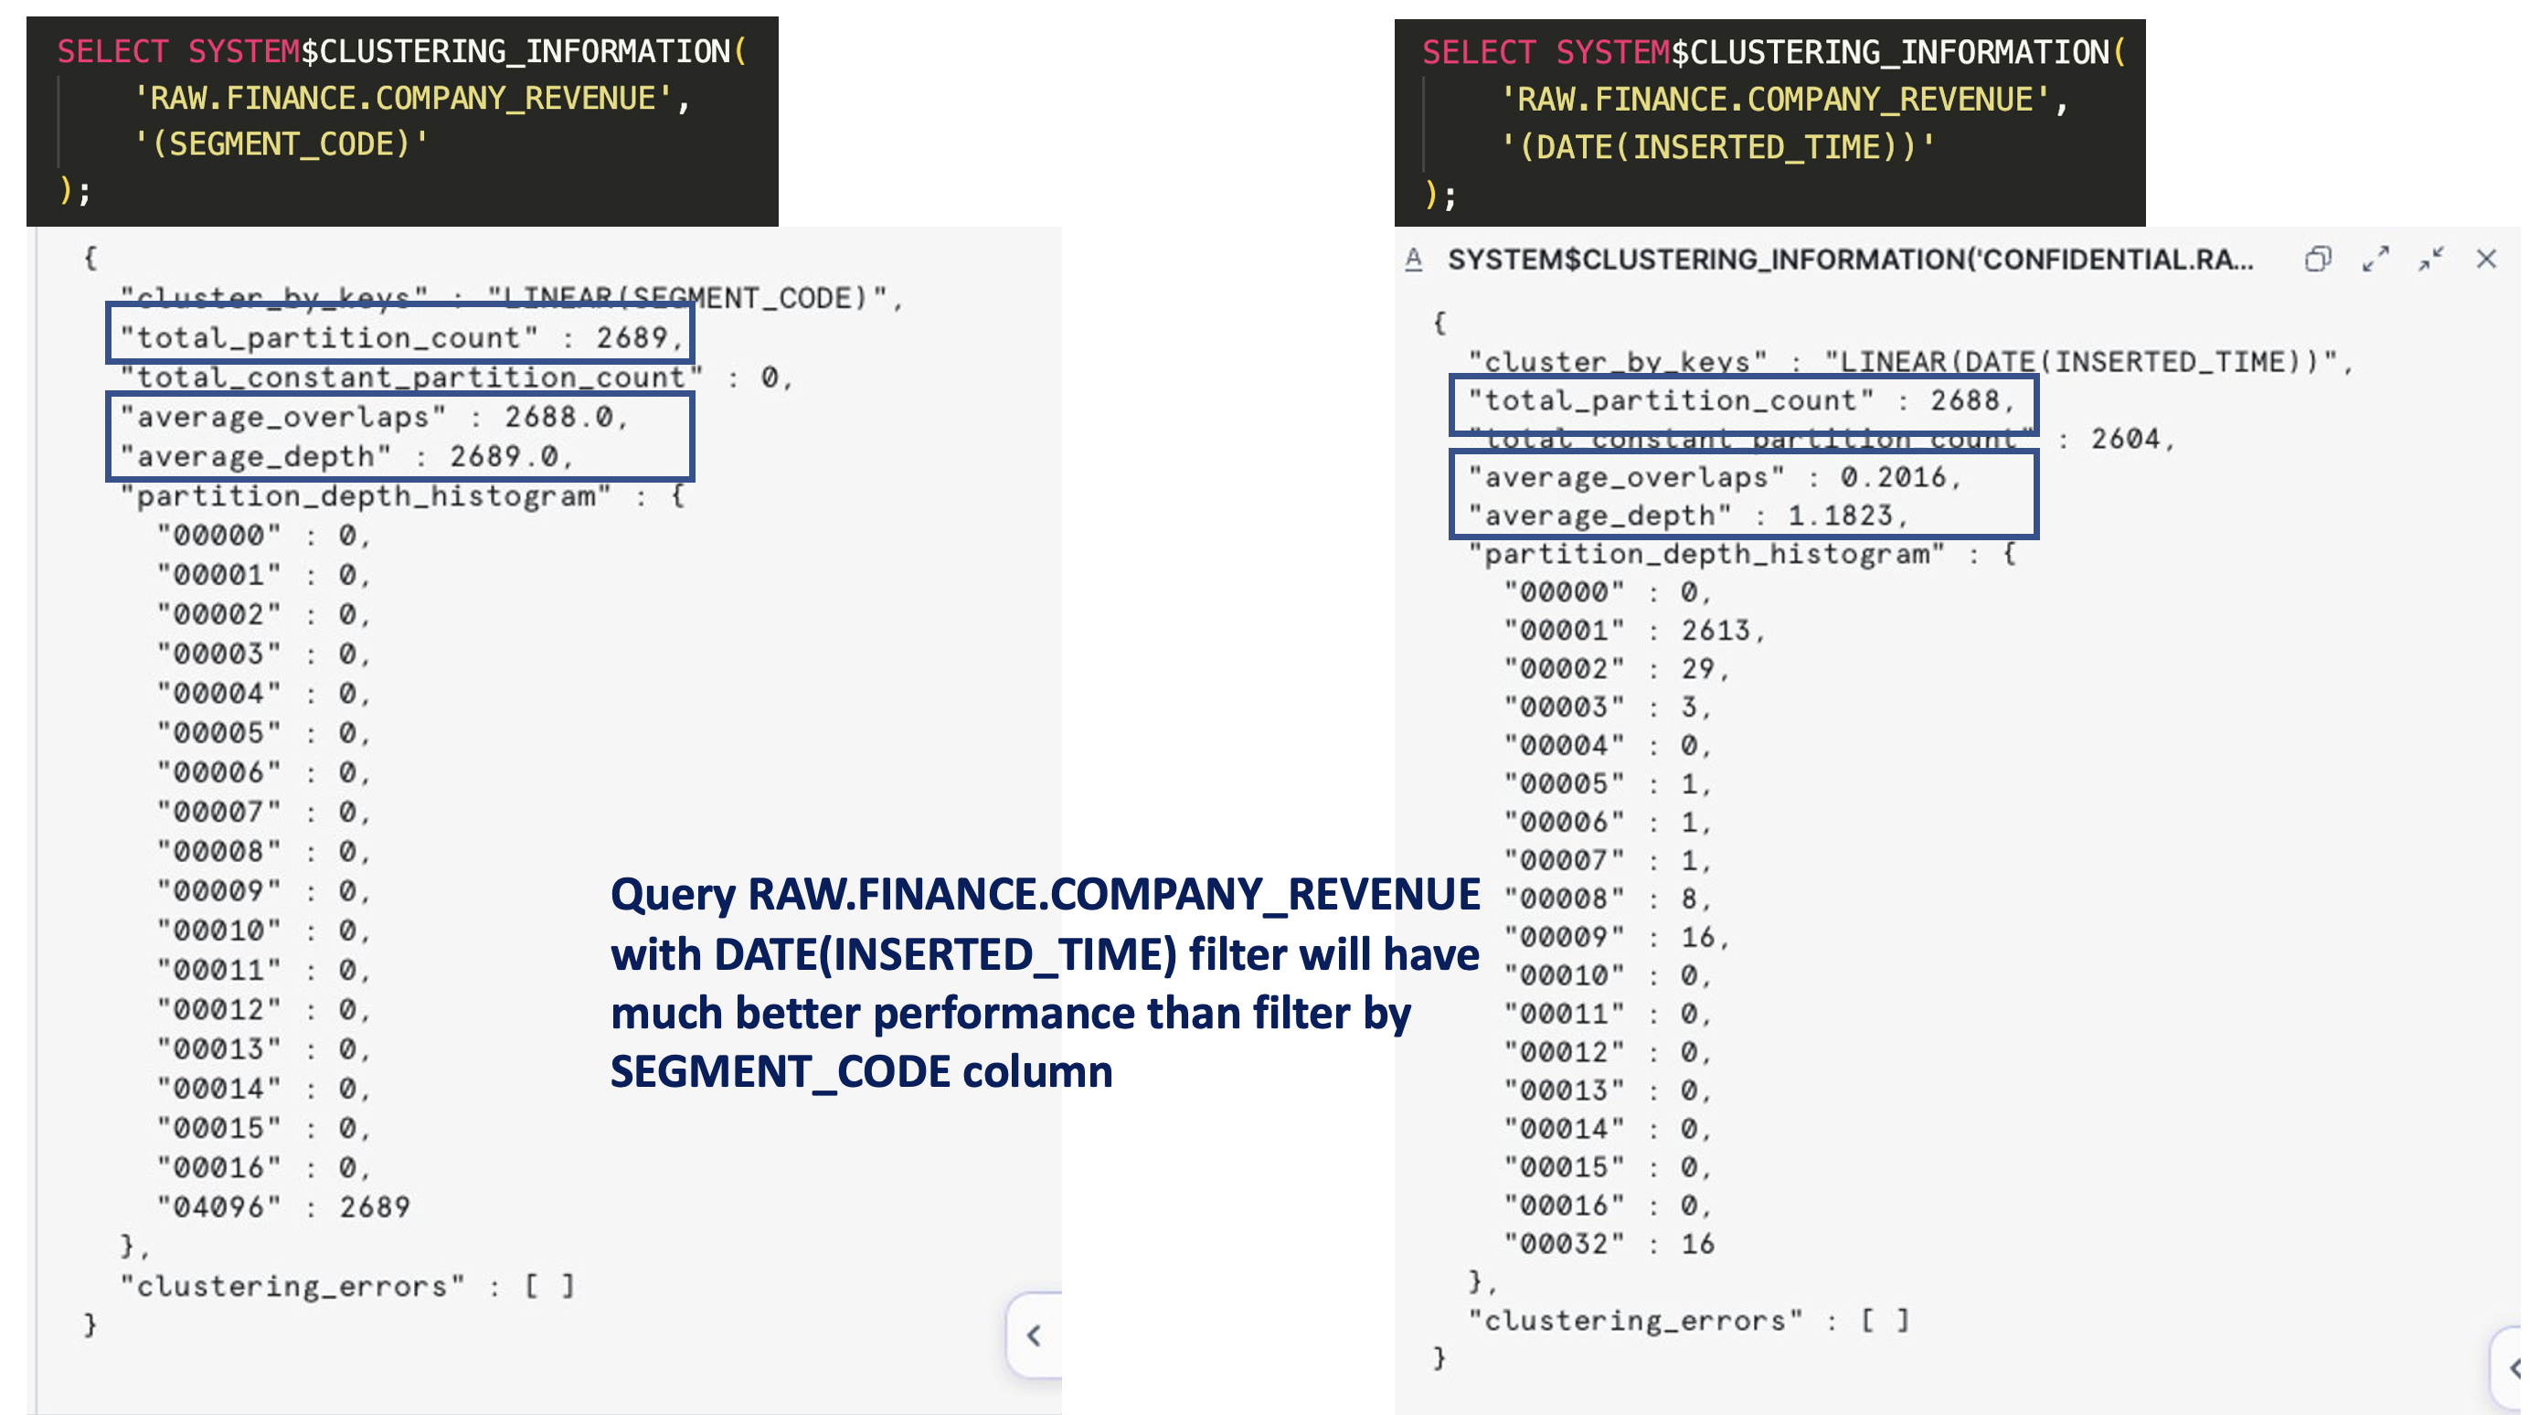Click the left panel collapse chevron

[1033, 1335]
